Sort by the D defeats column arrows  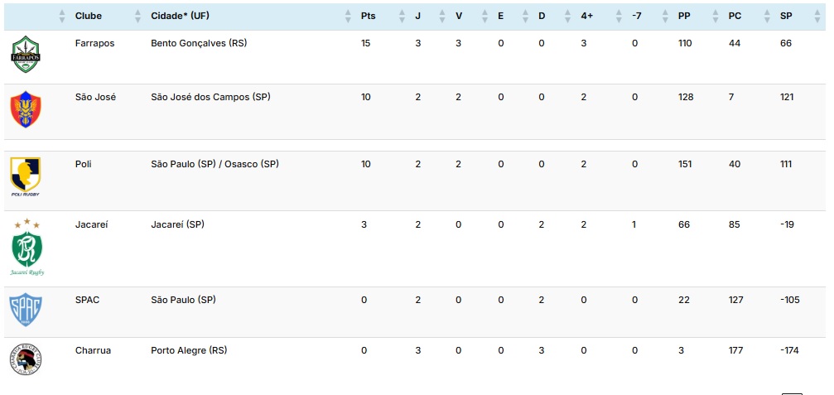[569, 16]
